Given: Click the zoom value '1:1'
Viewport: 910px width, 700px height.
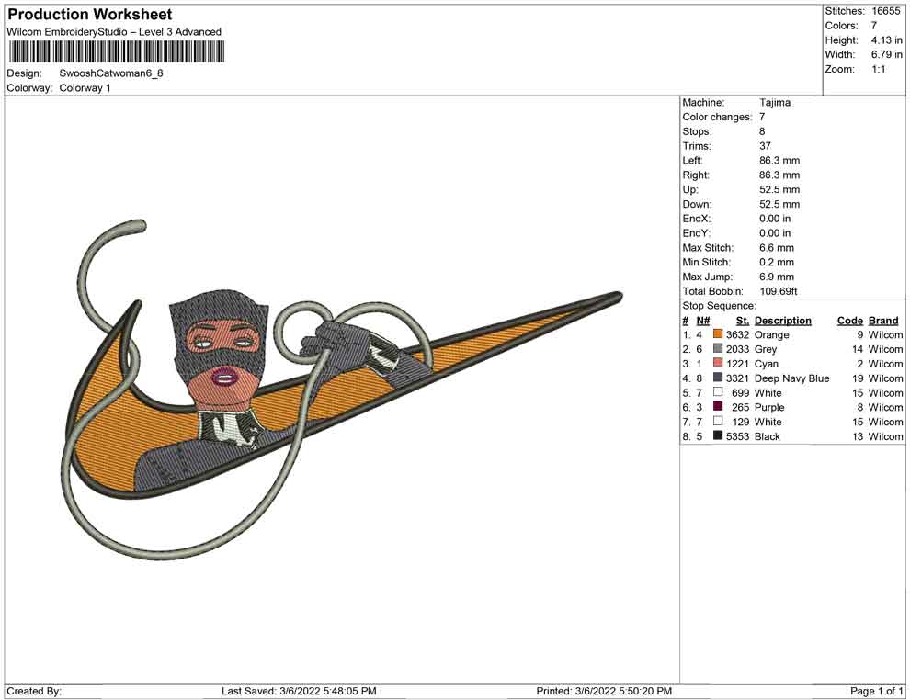Looking at the screenshot, I should 878,69.
